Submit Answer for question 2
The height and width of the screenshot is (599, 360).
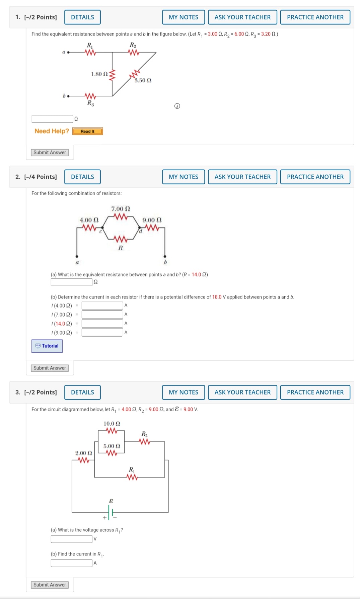point(49,367)
